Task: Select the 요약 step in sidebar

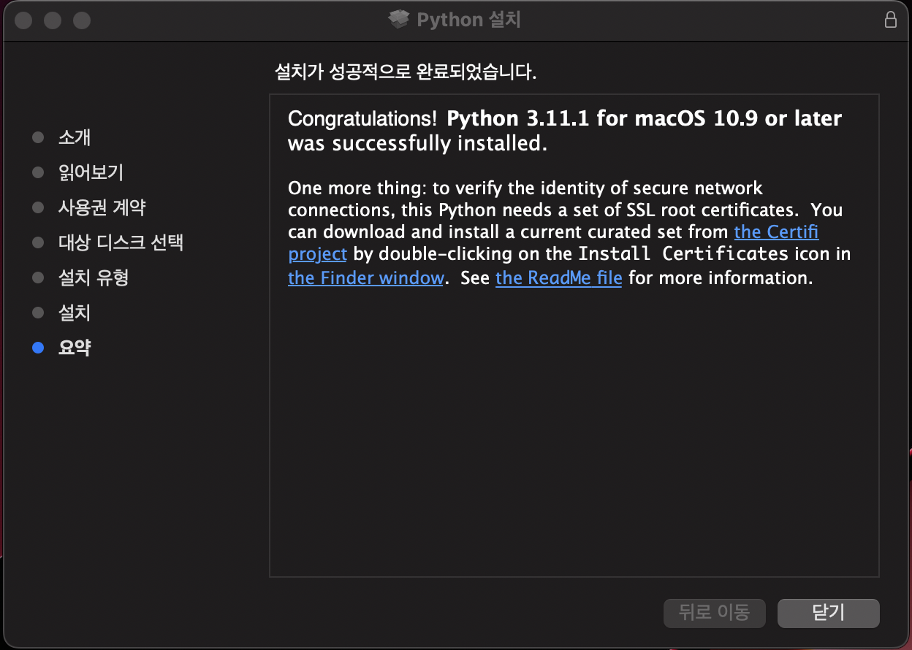Action: coord(75,348)
